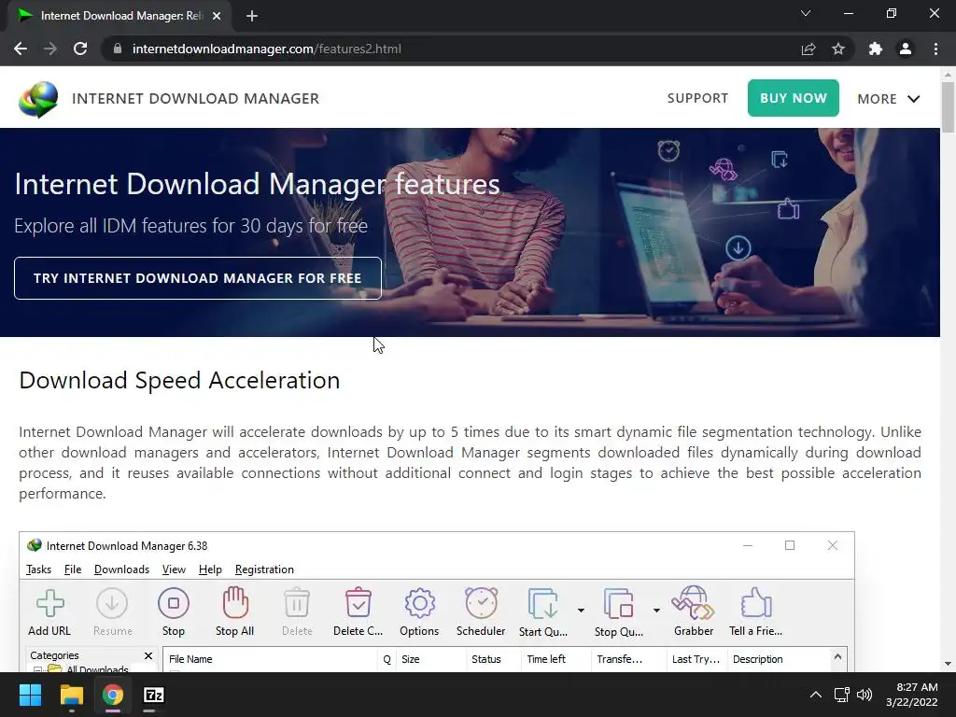The height and width of the screenshot is (717, 956).
Task: Click the Start Queue icon
Action: click(543, 612)
